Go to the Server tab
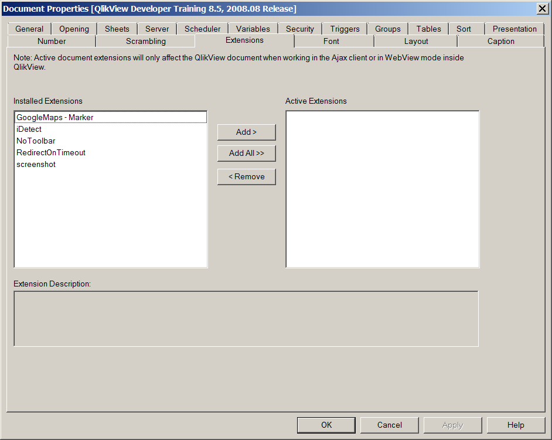Image resolution: width=552 pixels, height=440 pixels. coord(157,29)
